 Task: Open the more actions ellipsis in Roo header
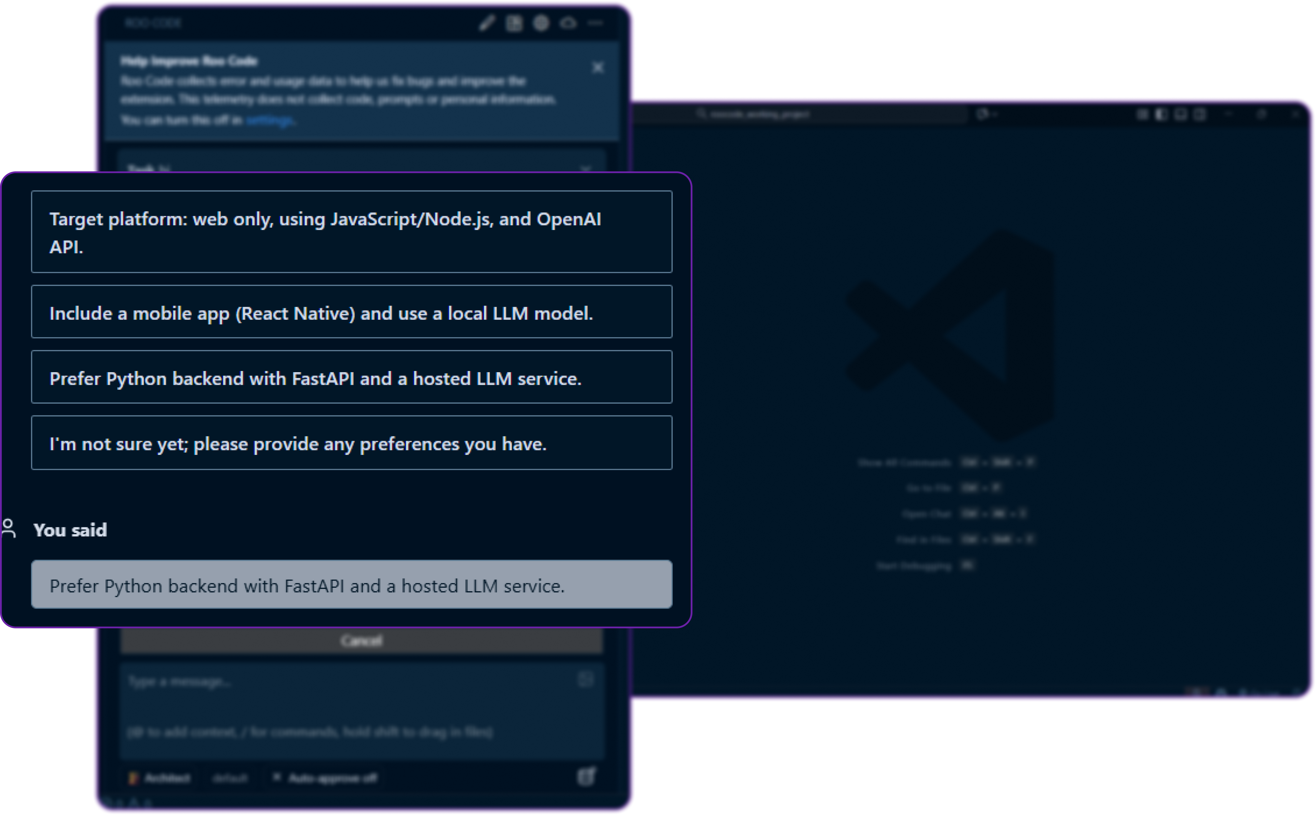tap(596, 23)
